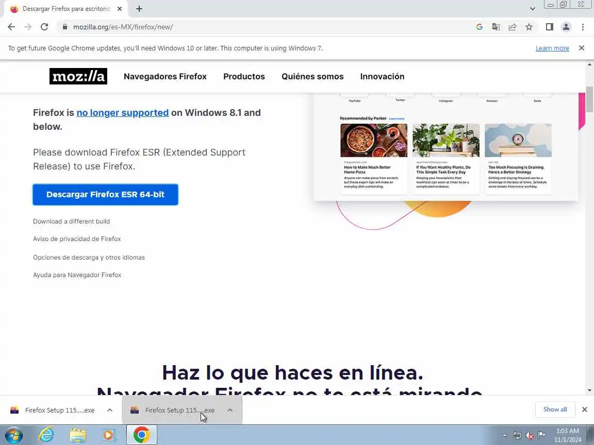Open Navegadores Firefox menu
The width and height of the screenshot is (594, 445).
pyautogui.click(x=165, y=76)
